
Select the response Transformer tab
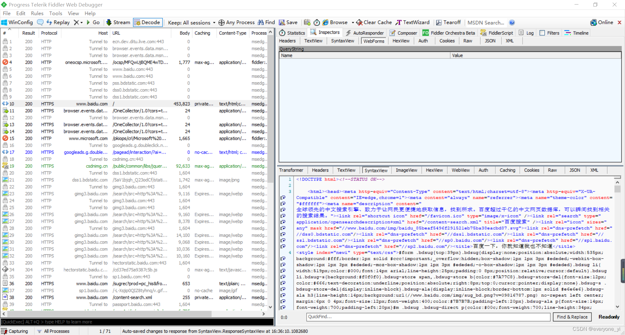click(291, 170)
